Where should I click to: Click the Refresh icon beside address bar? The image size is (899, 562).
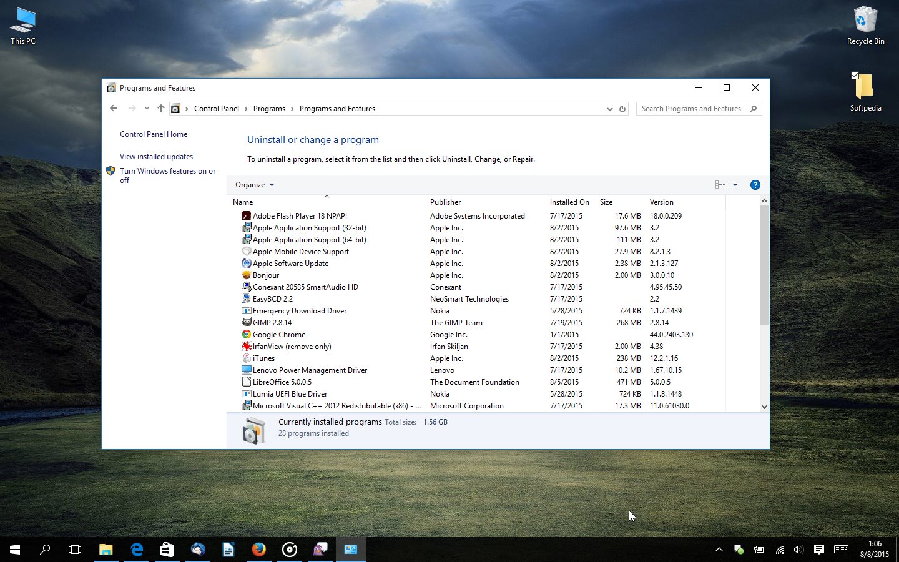click(622, 109)
